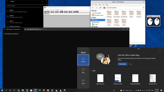Screen dimensions: 164x92
Task: Select Open in Word sidebar
Action: pyautogui.click(x=83, y=82)
